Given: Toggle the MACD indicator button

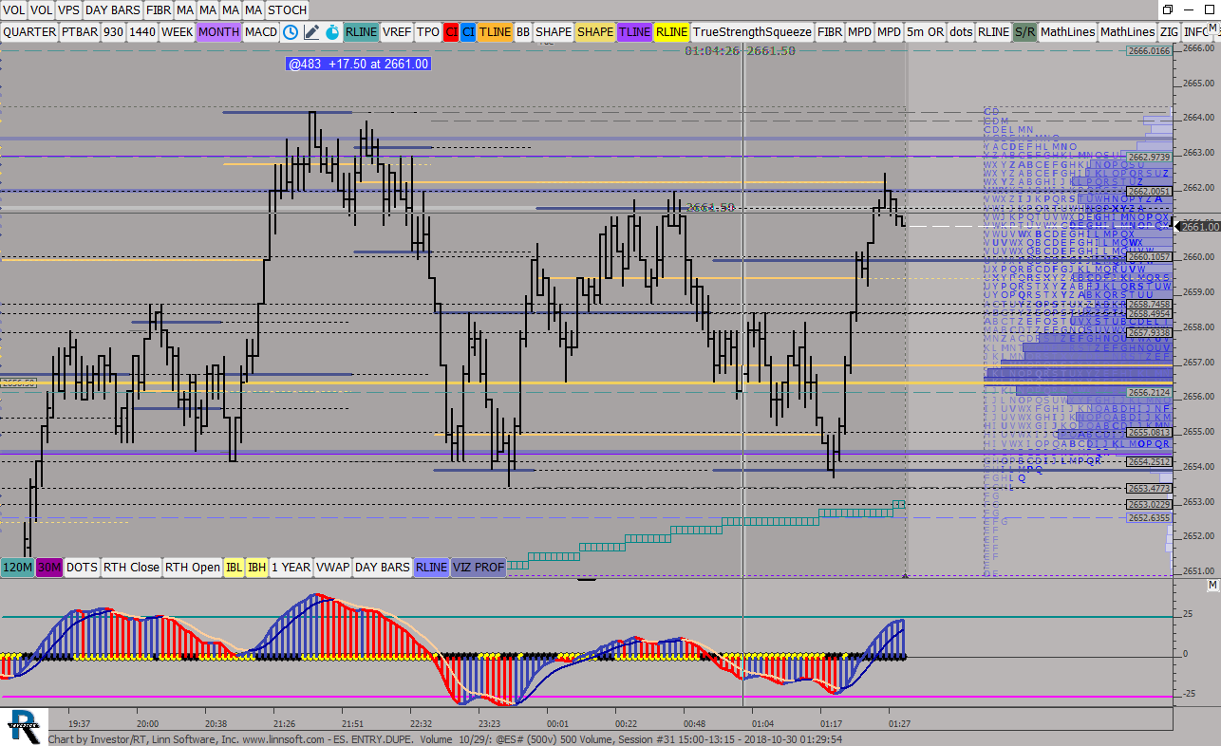Looking at the screenshot, I should tap(261, 31).
